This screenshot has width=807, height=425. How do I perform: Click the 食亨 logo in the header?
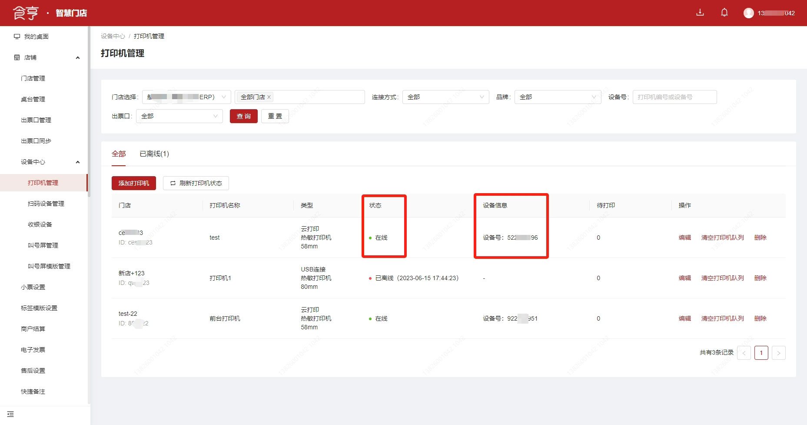click(26, 13)
